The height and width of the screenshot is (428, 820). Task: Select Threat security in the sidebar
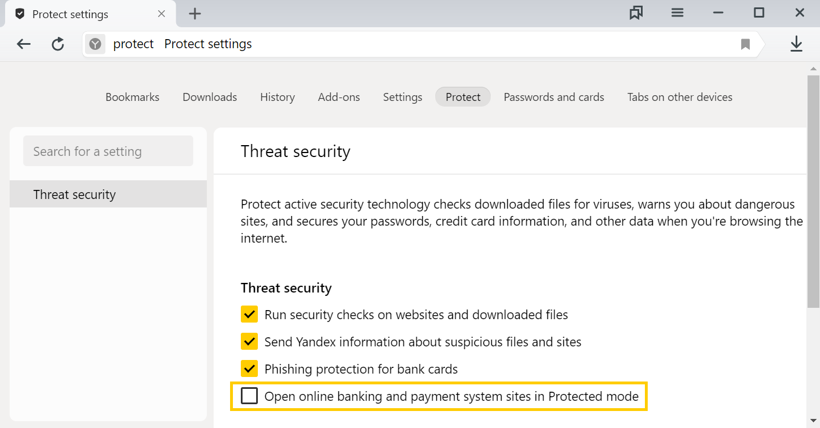(108, 194)
